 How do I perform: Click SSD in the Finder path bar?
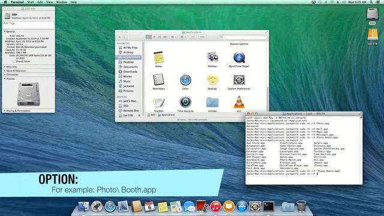(x=151, y=115)
